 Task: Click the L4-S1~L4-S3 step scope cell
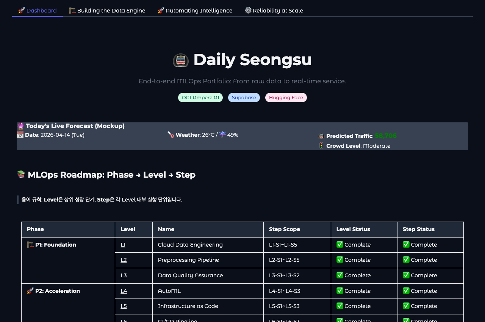coord(297,291)
